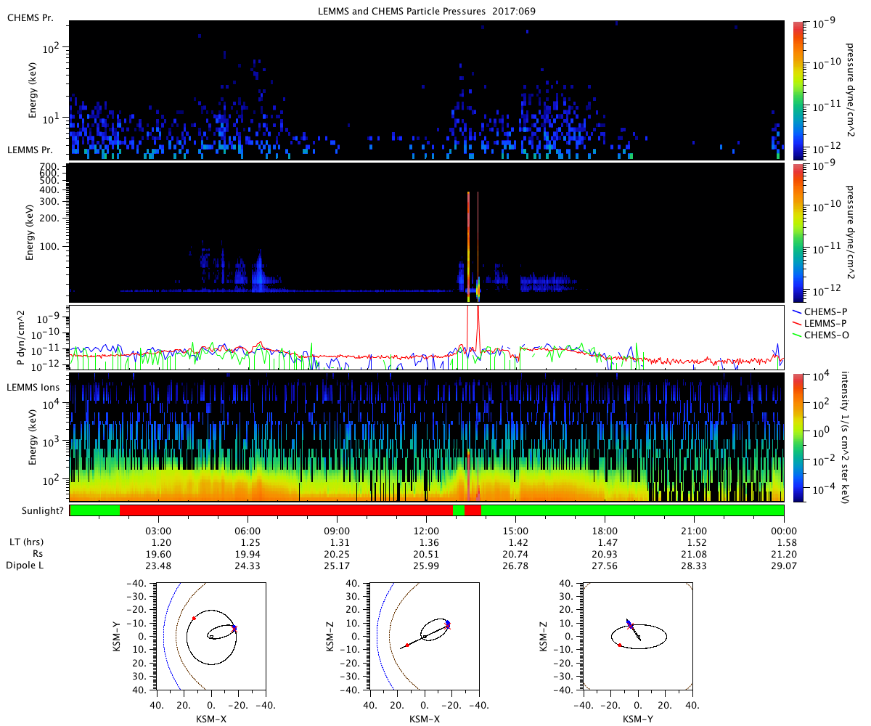
Task: Click the KSM-X vs KSM-Z orbit plot
Action: [x=424, y=636]
